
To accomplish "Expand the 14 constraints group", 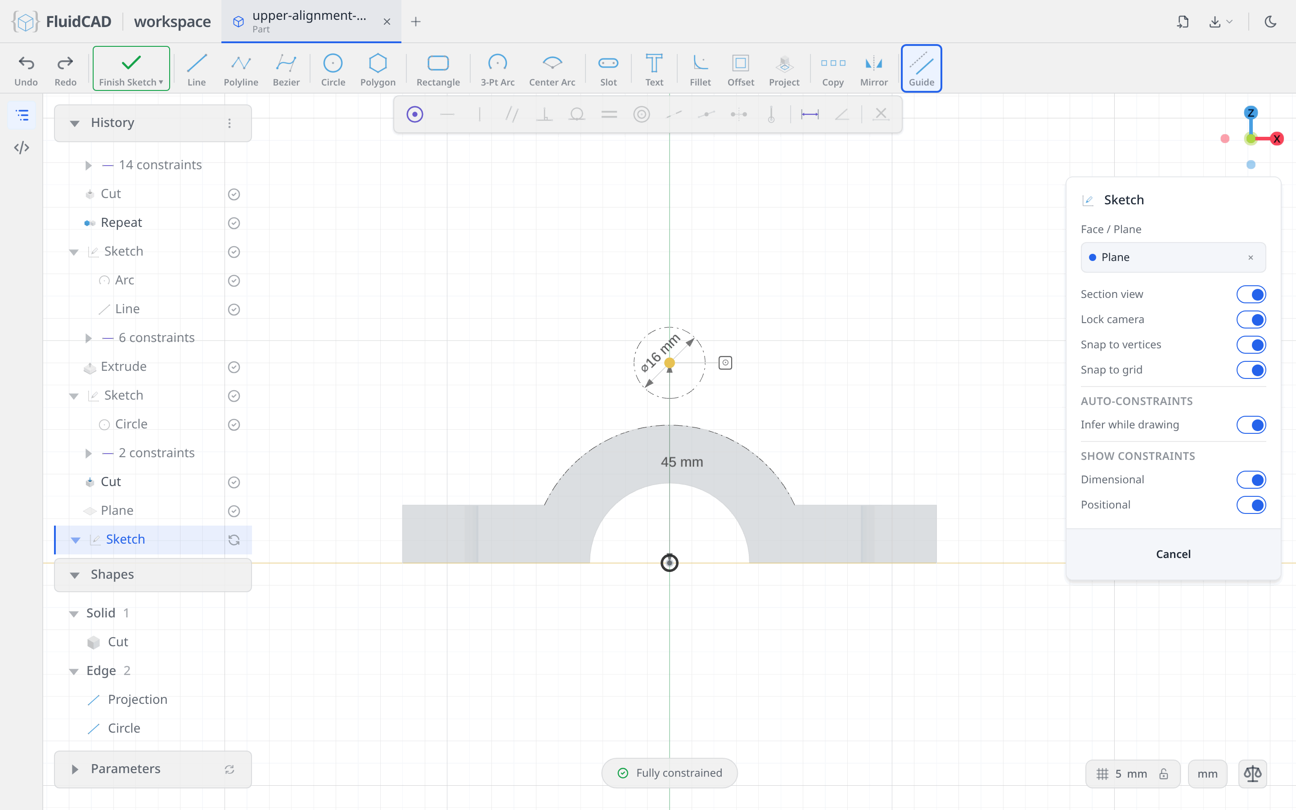I will 88,165.
